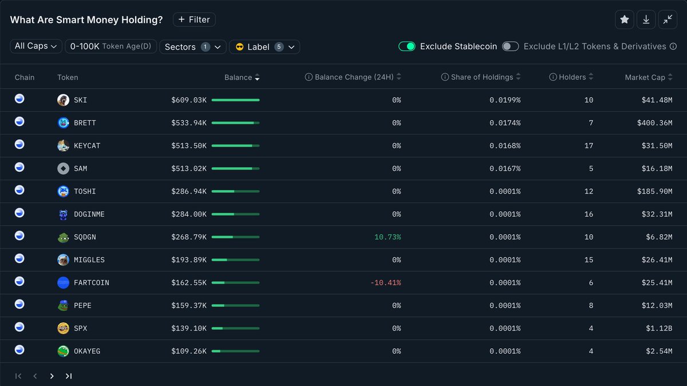Screen dimensions: 687x386
Task: Click the collapse view icon
Action: (668, 19)
